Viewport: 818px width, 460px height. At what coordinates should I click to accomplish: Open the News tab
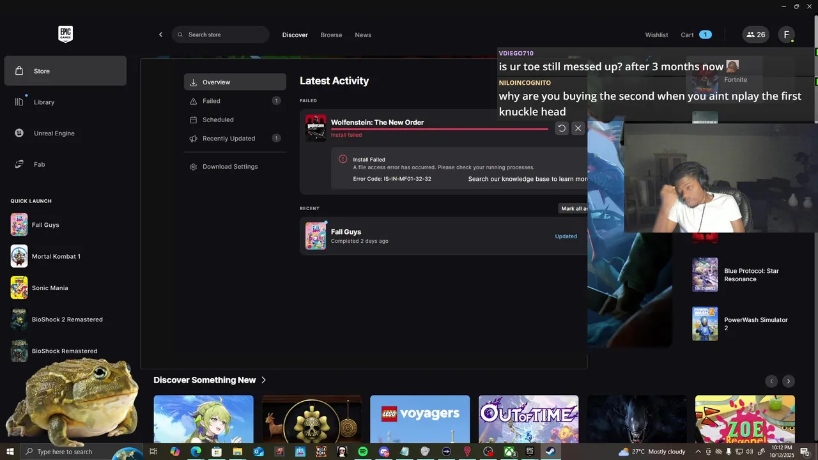[363, 34]
